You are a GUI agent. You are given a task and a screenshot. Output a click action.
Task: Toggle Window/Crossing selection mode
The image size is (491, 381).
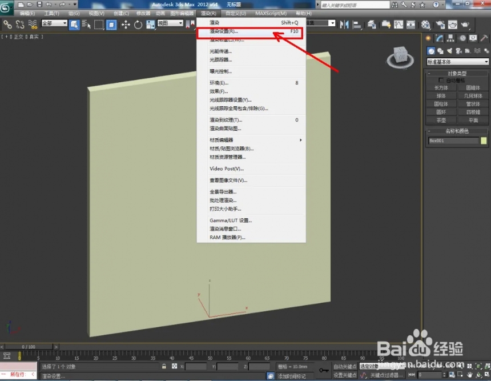111,25
